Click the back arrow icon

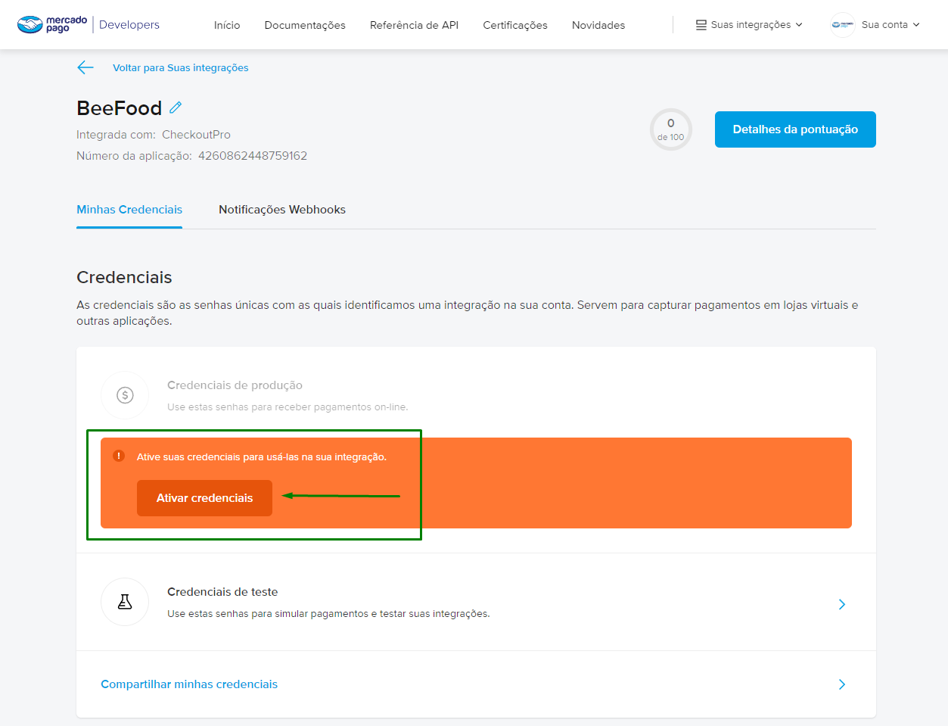click(85, 67)
